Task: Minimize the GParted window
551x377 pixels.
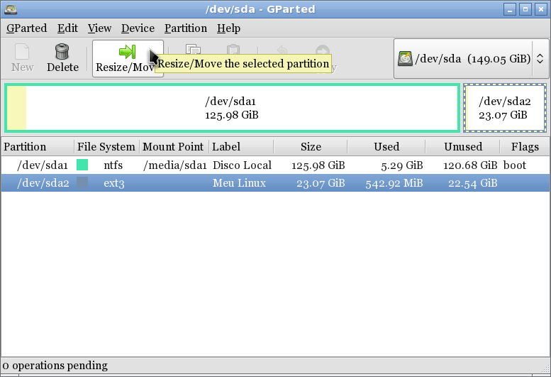Action: tap(510, 9)
